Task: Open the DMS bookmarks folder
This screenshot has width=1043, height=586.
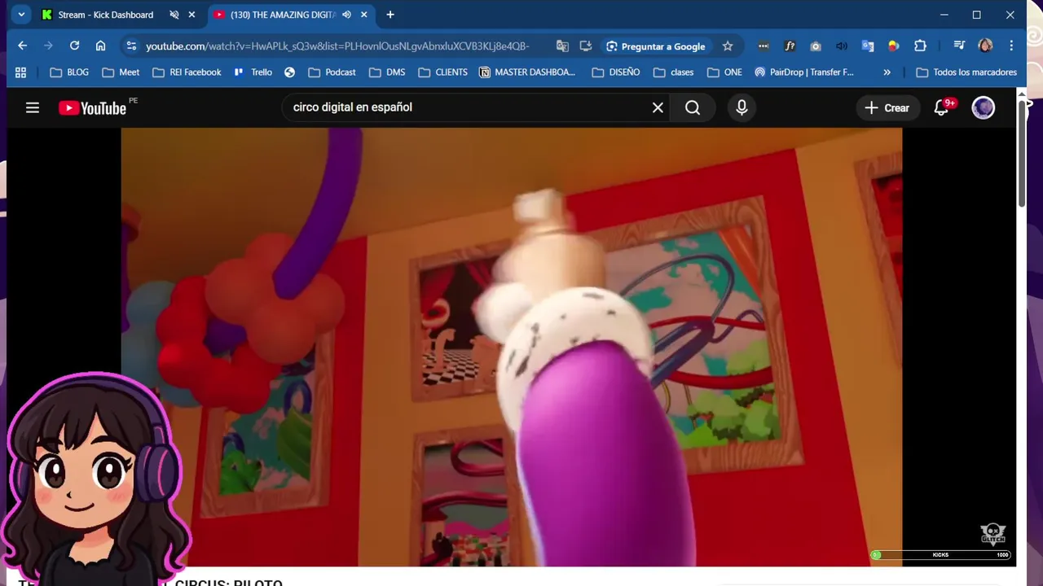Action: point(387,72)
